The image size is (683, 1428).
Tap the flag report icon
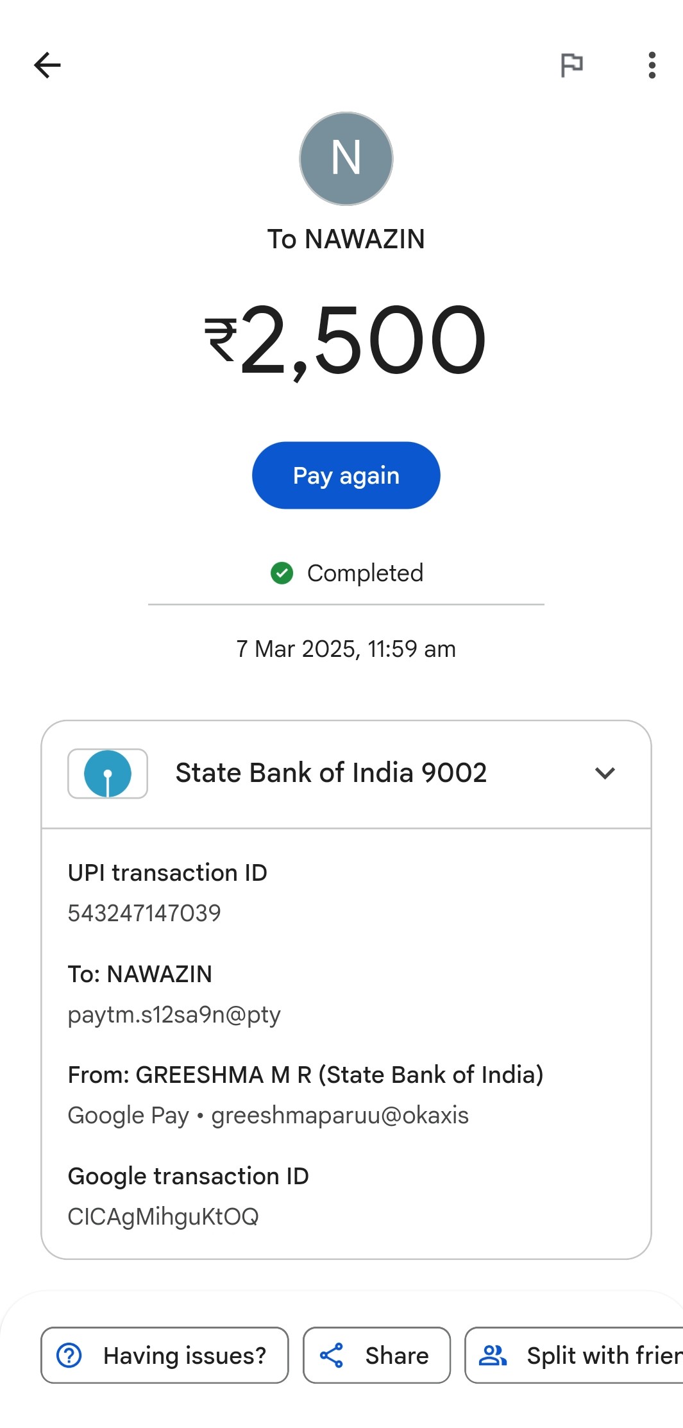pos(571,65)
